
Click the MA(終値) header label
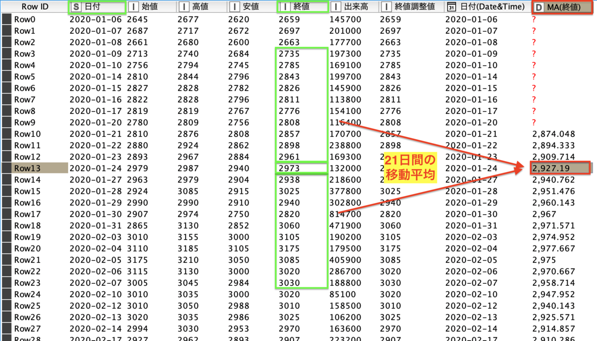(563, 7)
